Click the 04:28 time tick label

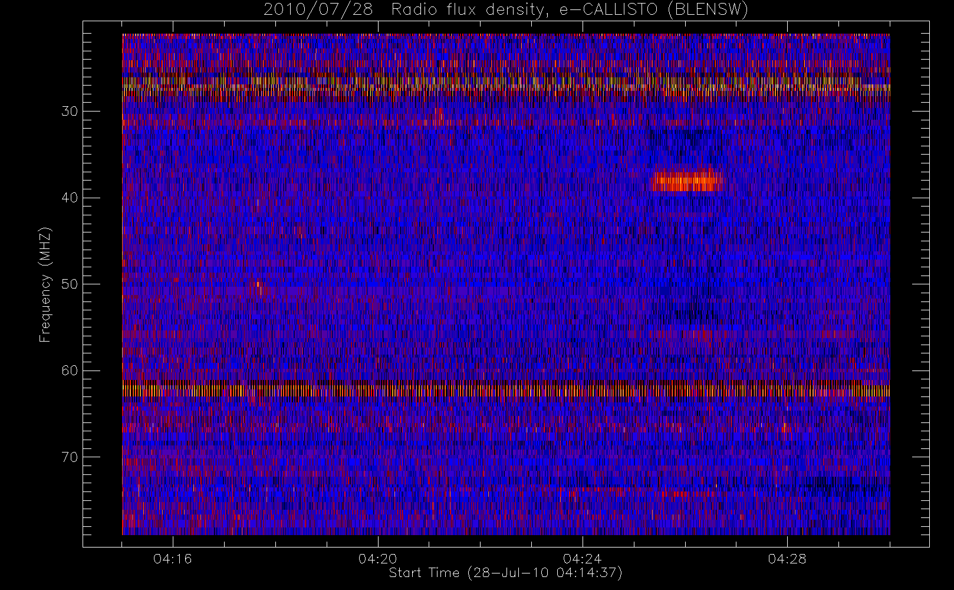click(787, 559)
